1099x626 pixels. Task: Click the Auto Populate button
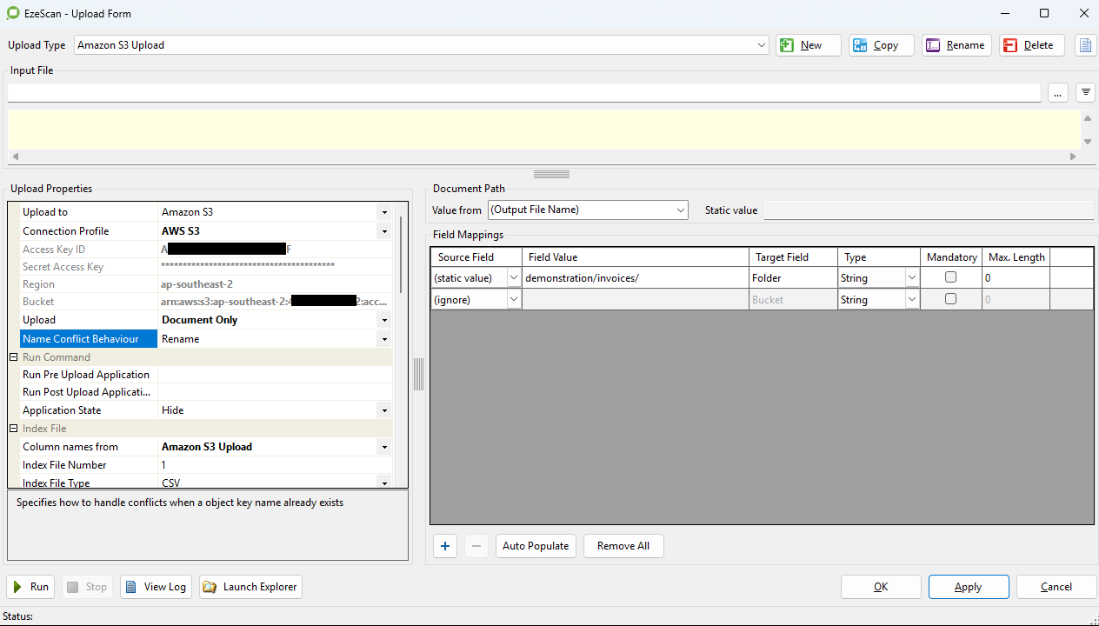pos(536,546)
